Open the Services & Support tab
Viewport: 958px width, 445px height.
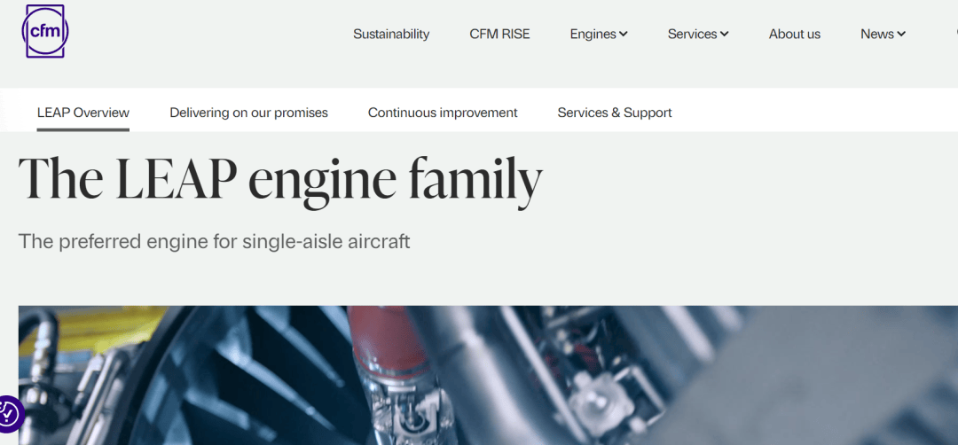click(615, 113)
